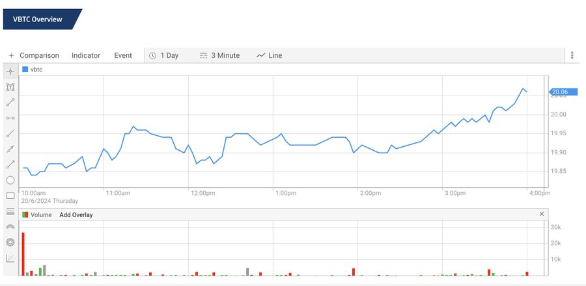Choose the Fibonacci arcs tool
Viewport: 586px width, 286px height.
10,227
